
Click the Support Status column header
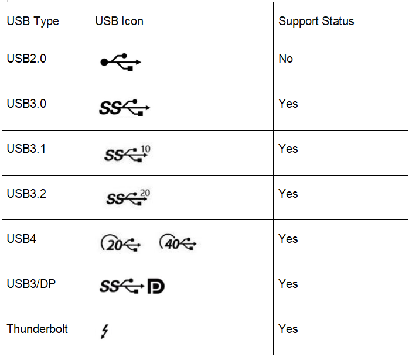pos(316,21)
